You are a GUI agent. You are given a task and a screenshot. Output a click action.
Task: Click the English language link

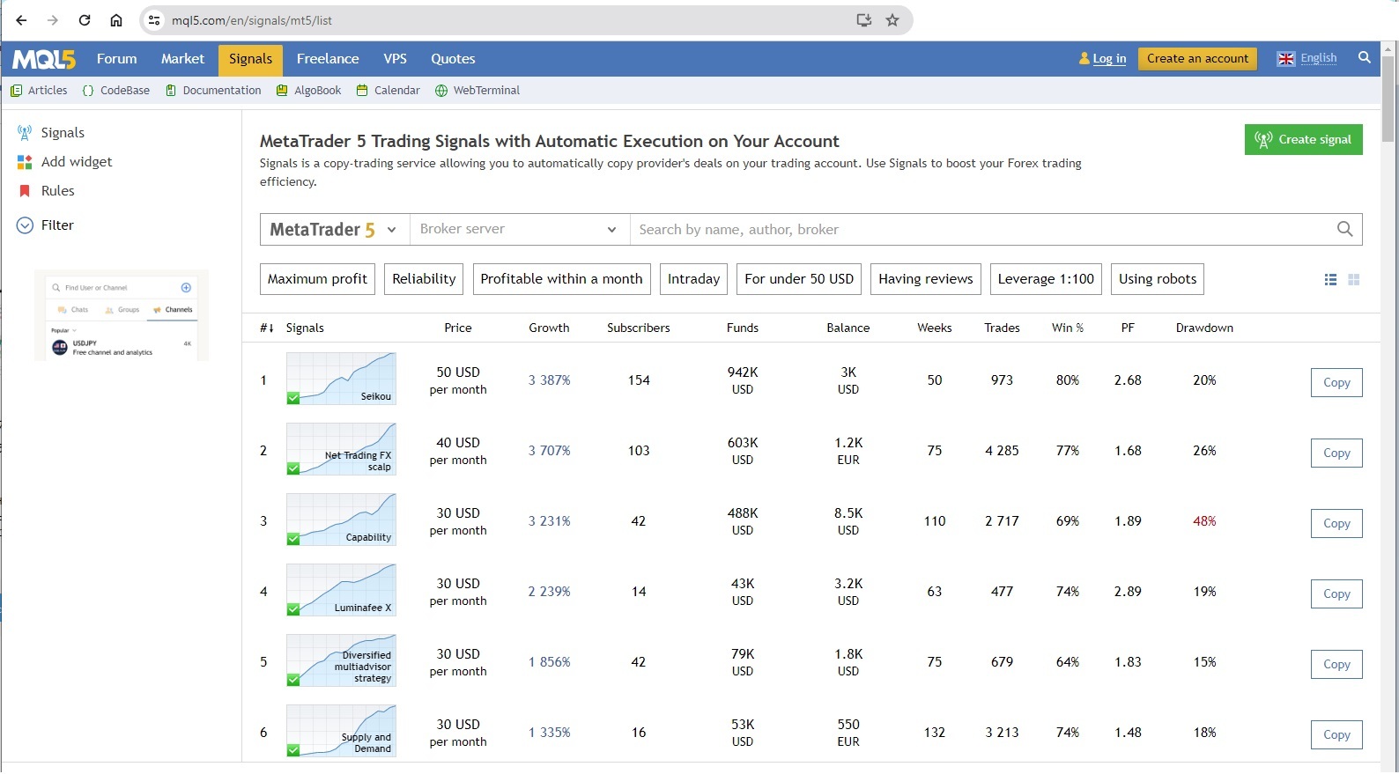coord(1319,58)
